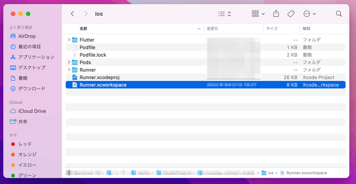Open 共有 in the sidebar
The image size is (356, 184).
pos(19,121)
